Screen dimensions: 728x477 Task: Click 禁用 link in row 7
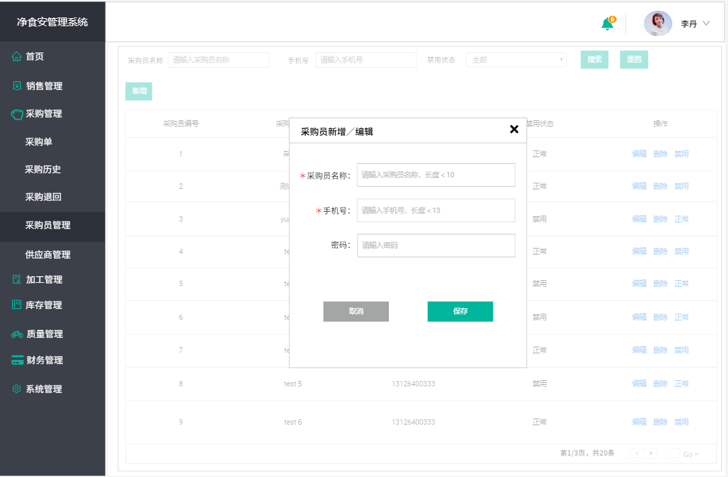point(682,350)
